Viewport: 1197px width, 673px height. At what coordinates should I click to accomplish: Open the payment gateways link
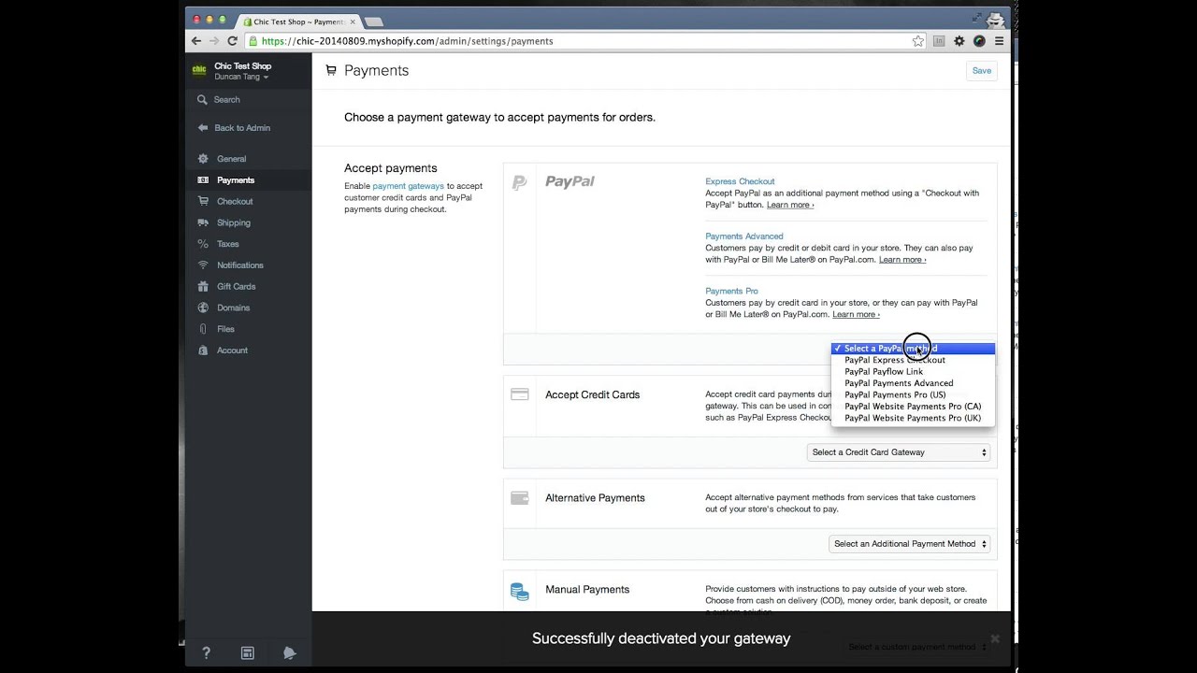point(409,186)
